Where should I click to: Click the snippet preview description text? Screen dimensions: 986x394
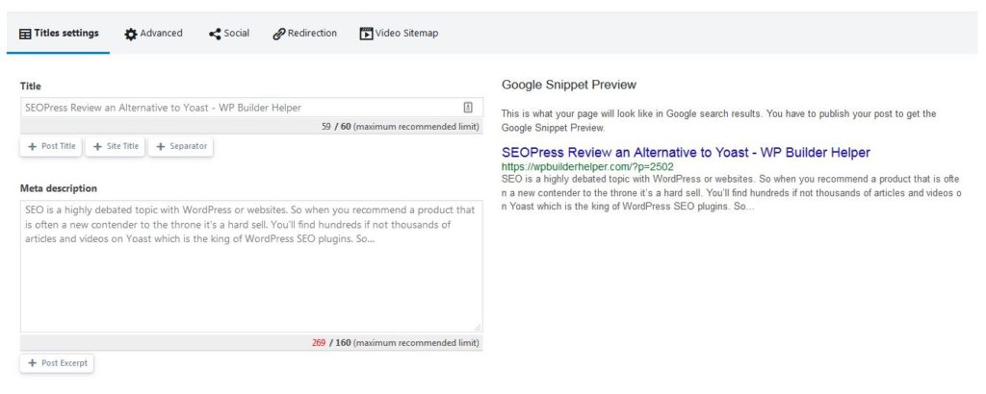click(731, 192)
